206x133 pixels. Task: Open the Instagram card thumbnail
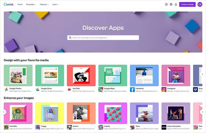pos(176,75)
